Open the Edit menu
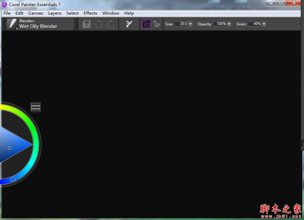Screen dimensions: 304x220 click(x=19, y=13)
